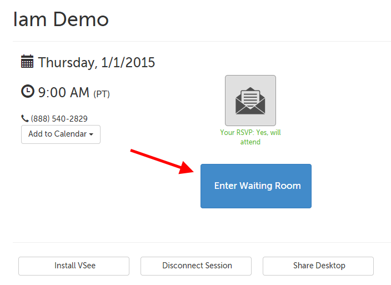
Task: Click the 9:00 AM time text
Action: [63, 92]
